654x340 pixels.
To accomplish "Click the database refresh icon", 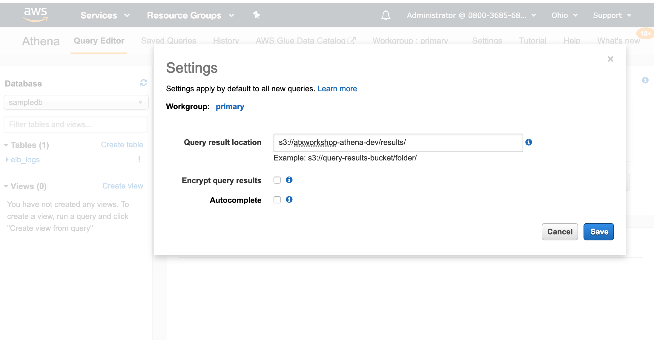I will [143, 83].
